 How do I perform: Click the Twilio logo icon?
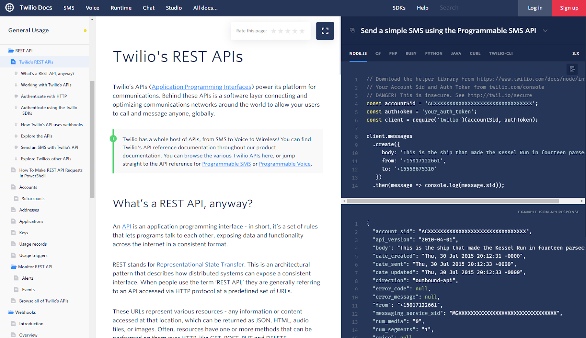pyautogui.click(x=10, y=7)
